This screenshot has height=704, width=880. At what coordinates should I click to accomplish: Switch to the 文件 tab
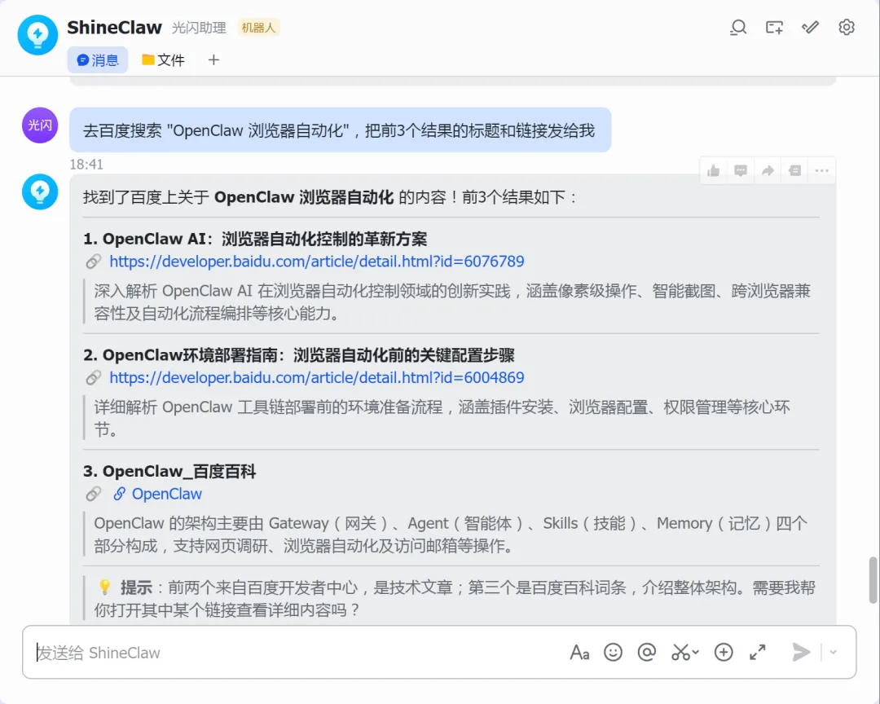click(163, 60)
